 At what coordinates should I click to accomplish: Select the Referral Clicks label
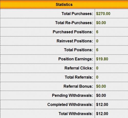tap(79, 68)
